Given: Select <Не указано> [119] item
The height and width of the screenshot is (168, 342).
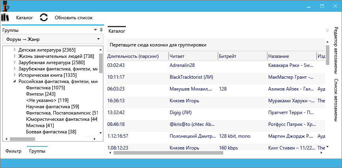Looking at the screenshot, I should coord(47,100).
